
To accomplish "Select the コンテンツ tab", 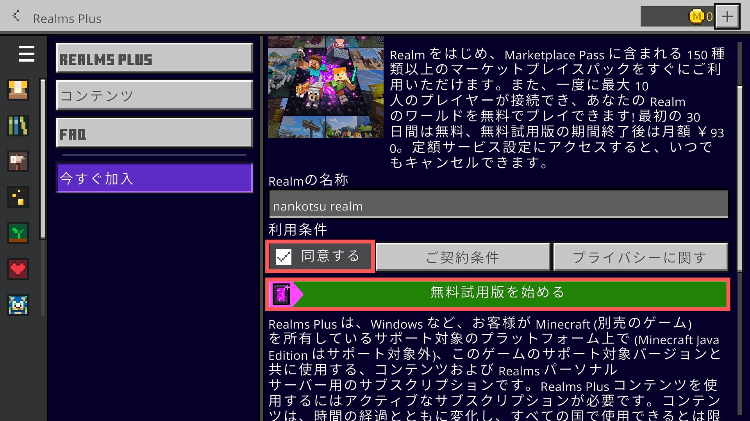I will pos(154,96).
